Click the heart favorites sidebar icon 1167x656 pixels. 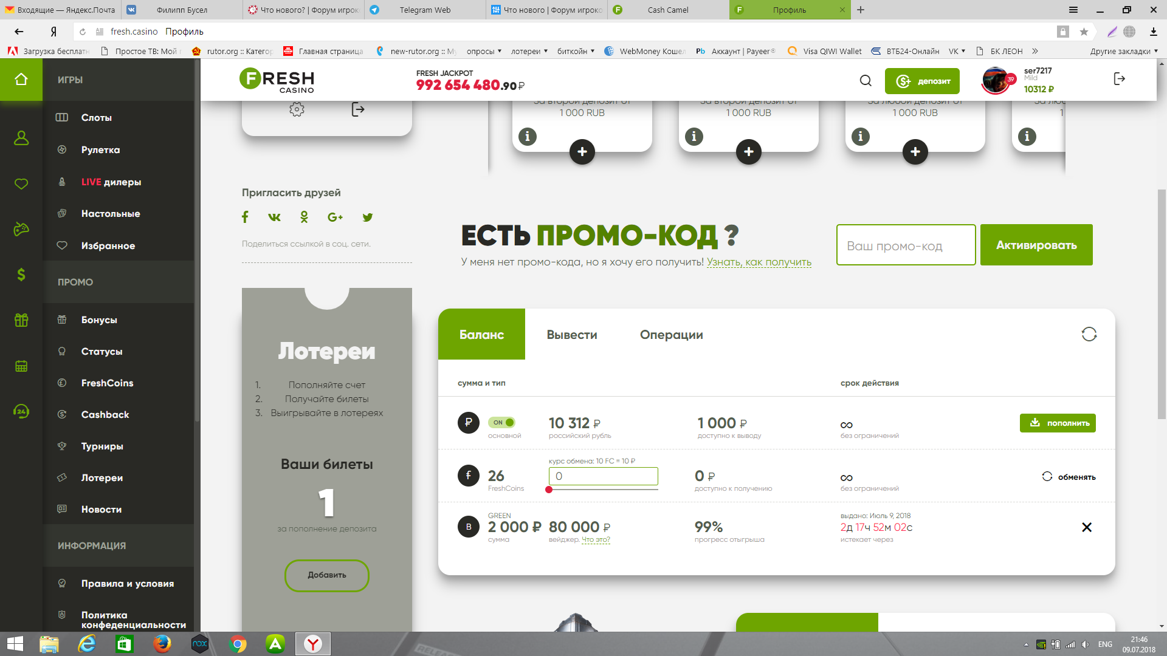(21, 183)
